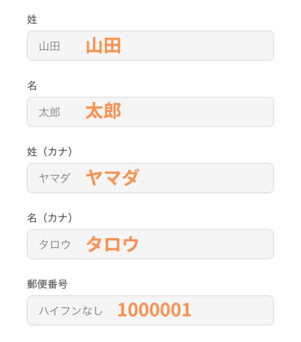Image resolution: width=301 pixels, height=342 pixels.
Task: Click the orange 山田 example text
Action: click(103, 46)
